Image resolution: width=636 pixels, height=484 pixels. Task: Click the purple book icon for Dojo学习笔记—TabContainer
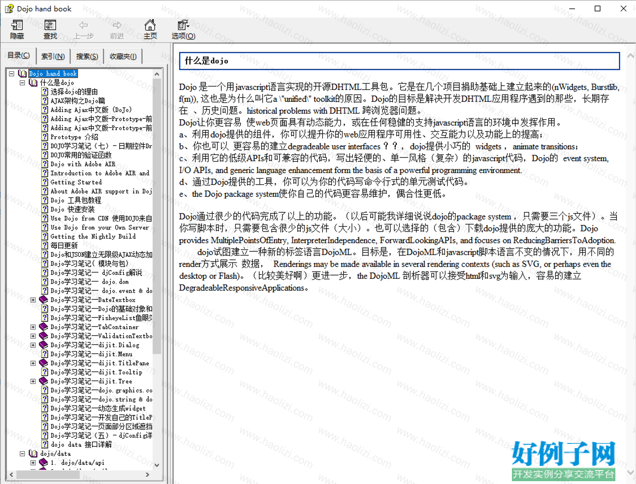(x=44, y=327)
